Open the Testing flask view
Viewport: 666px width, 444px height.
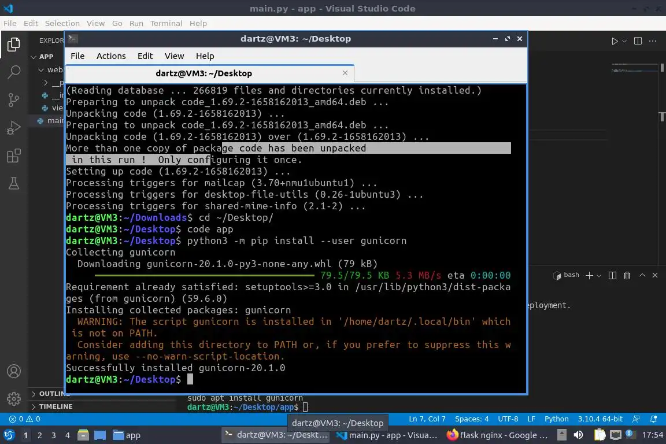click(14, 183)
